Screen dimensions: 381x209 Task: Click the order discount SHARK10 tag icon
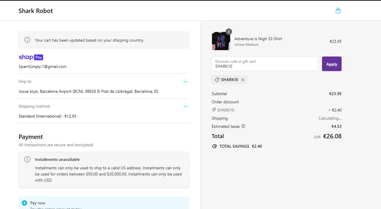pyautogui.click(x=214, y=110)
